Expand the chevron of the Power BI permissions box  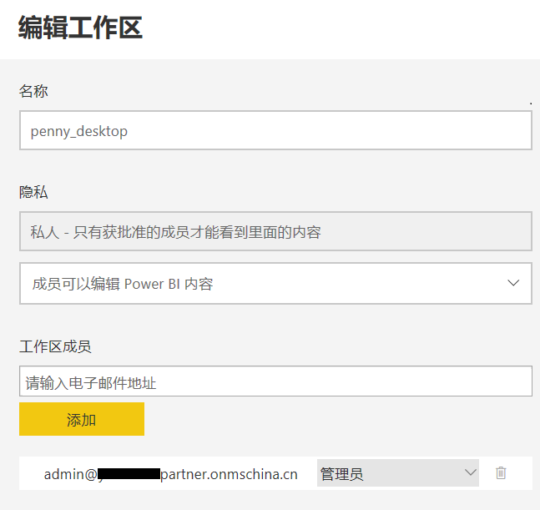[513, 283]
